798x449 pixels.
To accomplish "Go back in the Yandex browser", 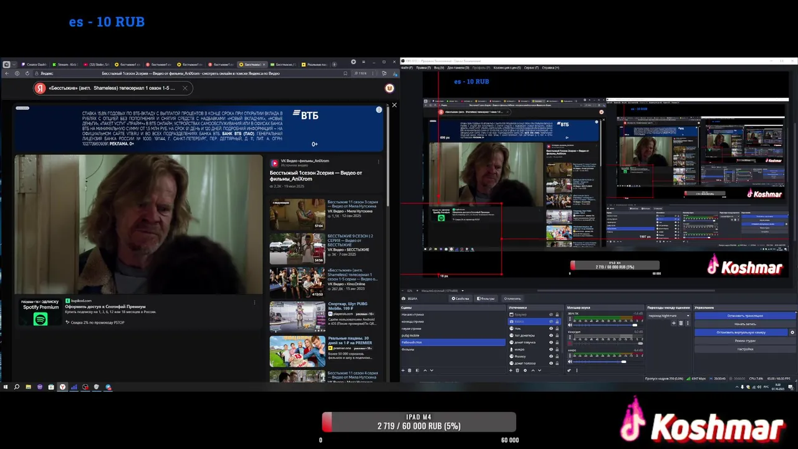I will click(7, 73).
